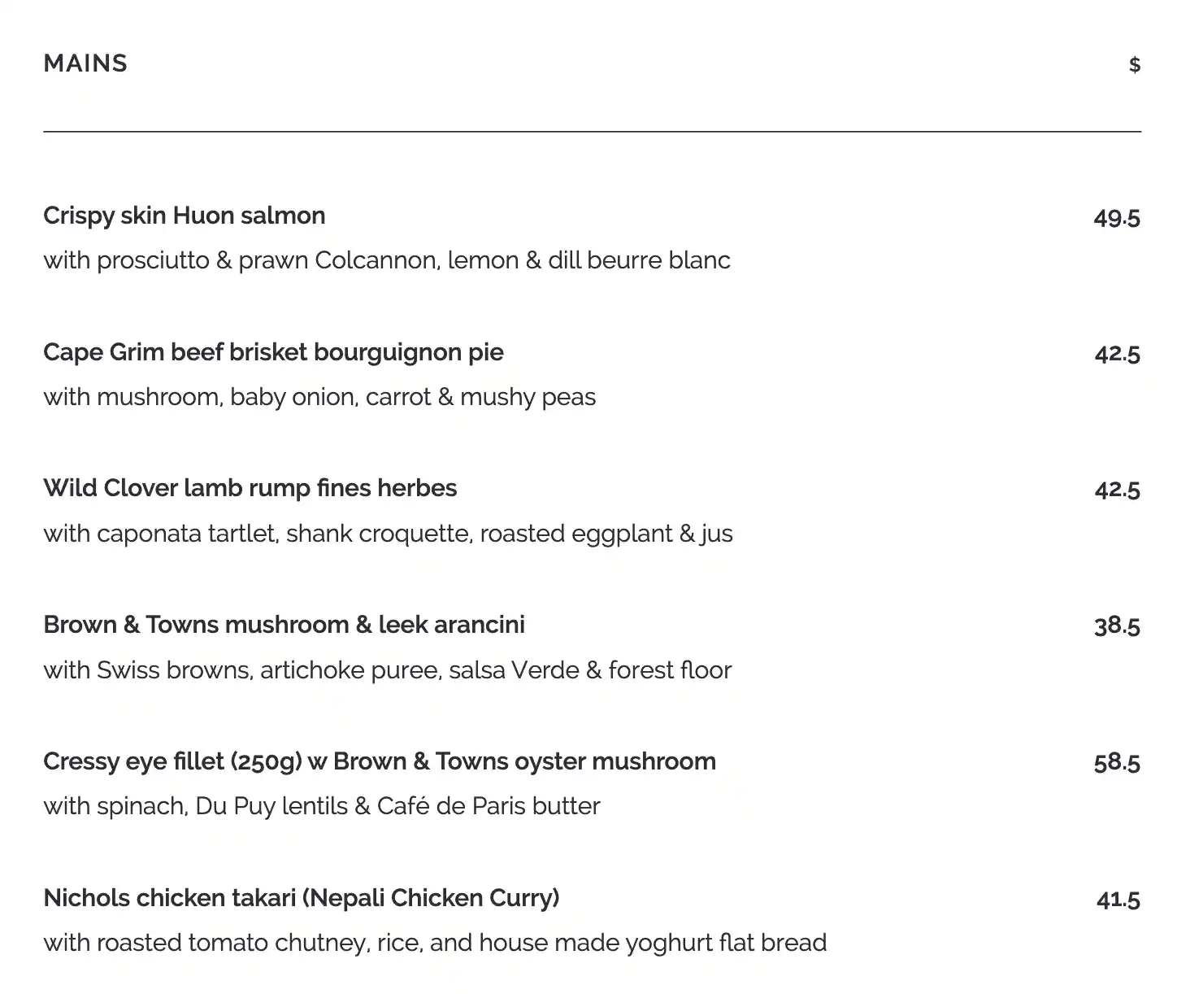Click the arancini price 38.5
Screen dimensions: 1190x994
(x=1117, y=626)
